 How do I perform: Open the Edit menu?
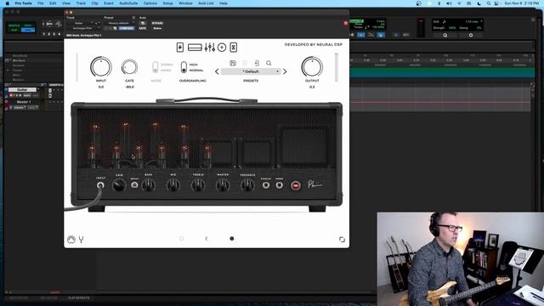tap(53, 3)
